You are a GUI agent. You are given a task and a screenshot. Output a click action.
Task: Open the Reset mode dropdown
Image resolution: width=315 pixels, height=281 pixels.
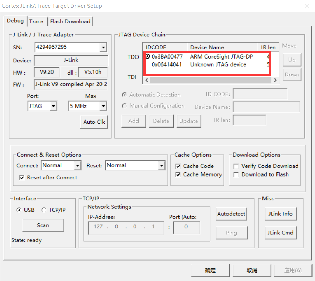click(161, 165)
